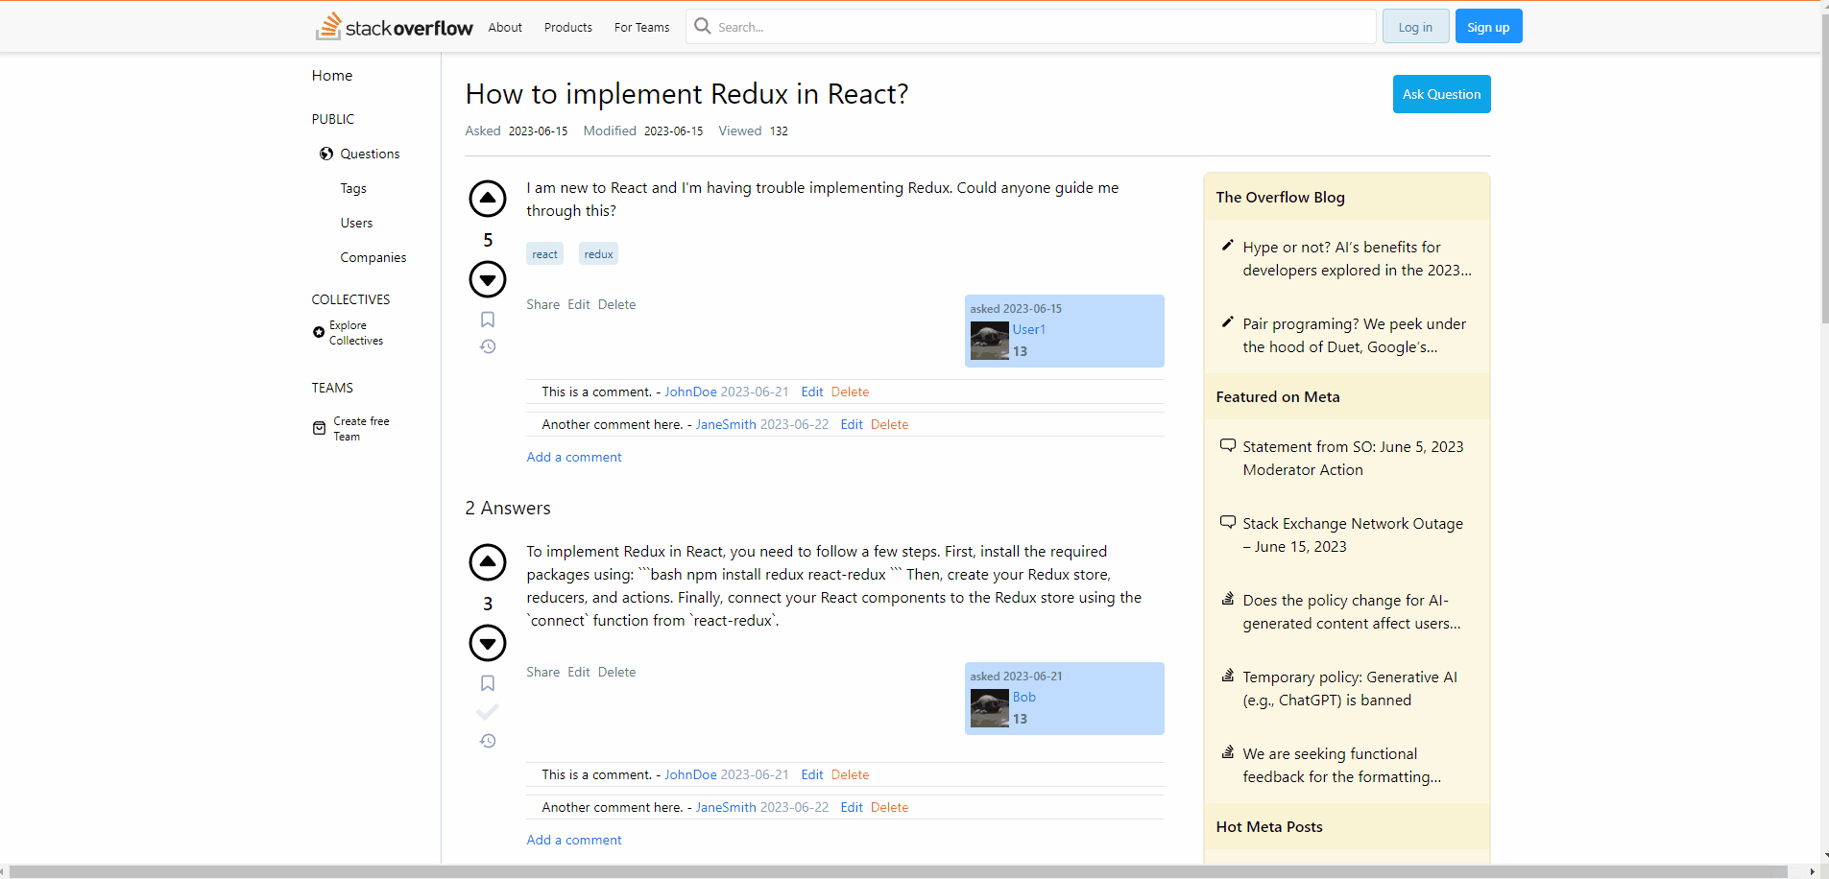The image size is (1829, 879).
Task: Upvote the Redux question
Action: (x=488, y=199)
